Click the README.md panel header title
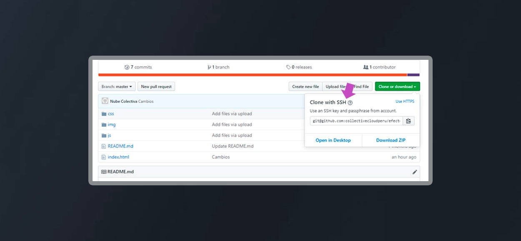521x241 pixels. click(x=120, y=172)
